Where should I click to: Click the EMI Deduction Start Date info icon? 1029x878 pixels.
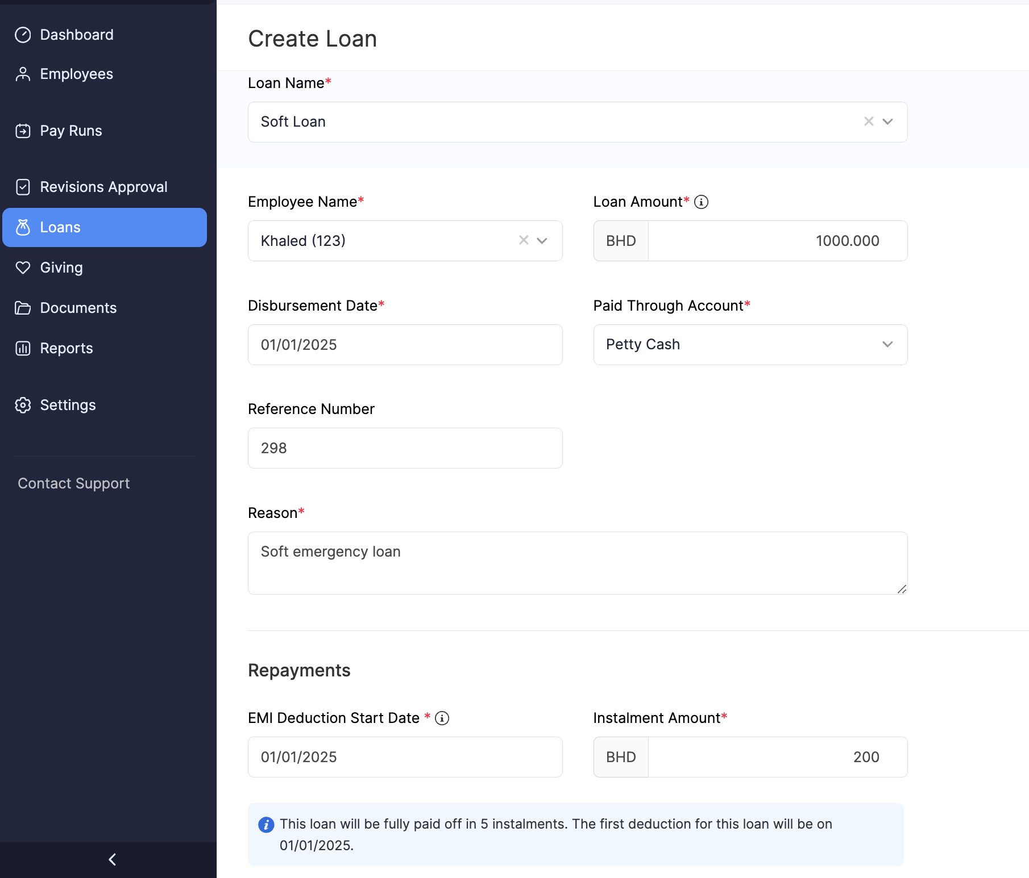(x=442, y=718)
